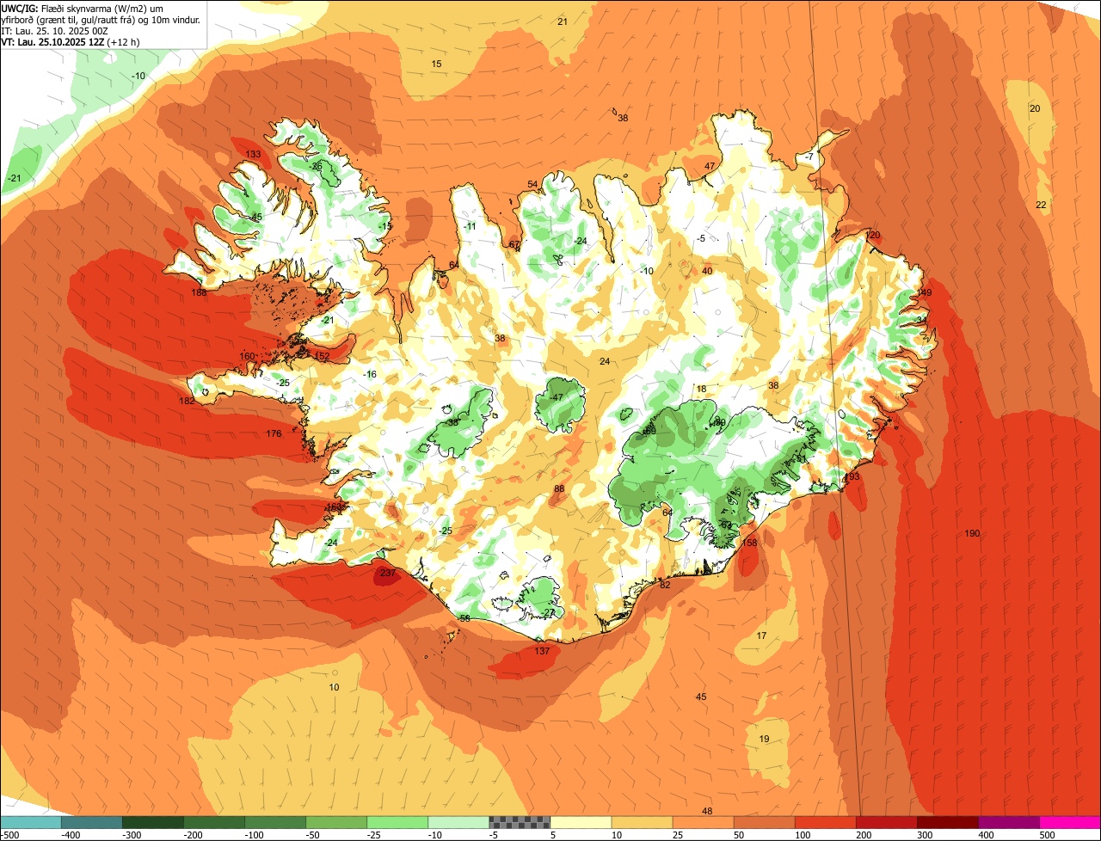This screenshot has height=841, width=1101.
Task: Click the map value "176" in Faxaflói
Action: pos(274,433)
